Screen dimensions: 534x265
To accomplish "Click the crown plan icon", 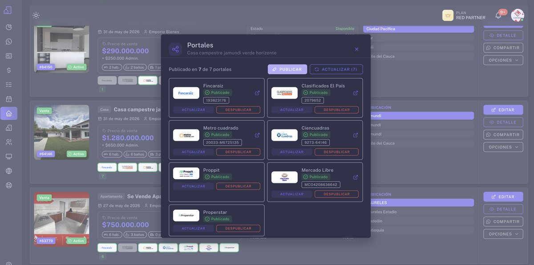I will [x=448, y=15].
